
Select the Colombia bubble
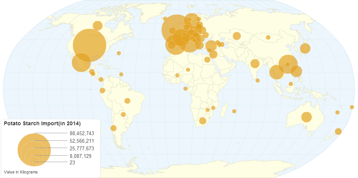[102, 90]
